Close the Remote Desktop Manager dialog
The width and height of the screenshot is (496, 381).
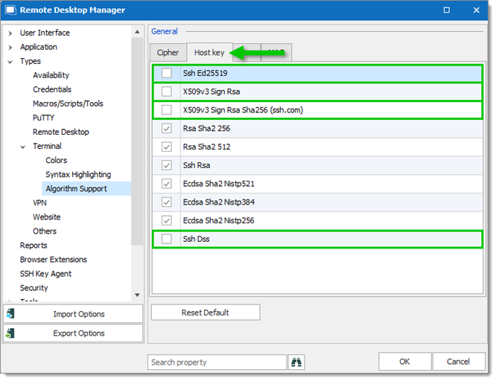477,10
